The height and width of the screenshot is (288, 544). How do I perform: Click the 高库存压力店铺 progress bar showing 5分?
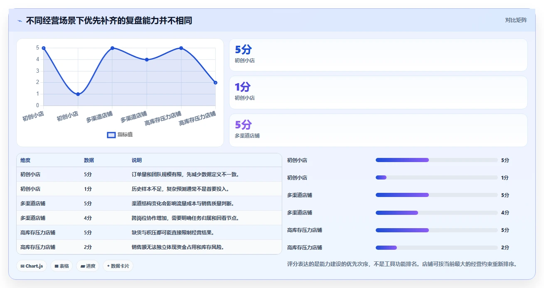pos(436,230)
